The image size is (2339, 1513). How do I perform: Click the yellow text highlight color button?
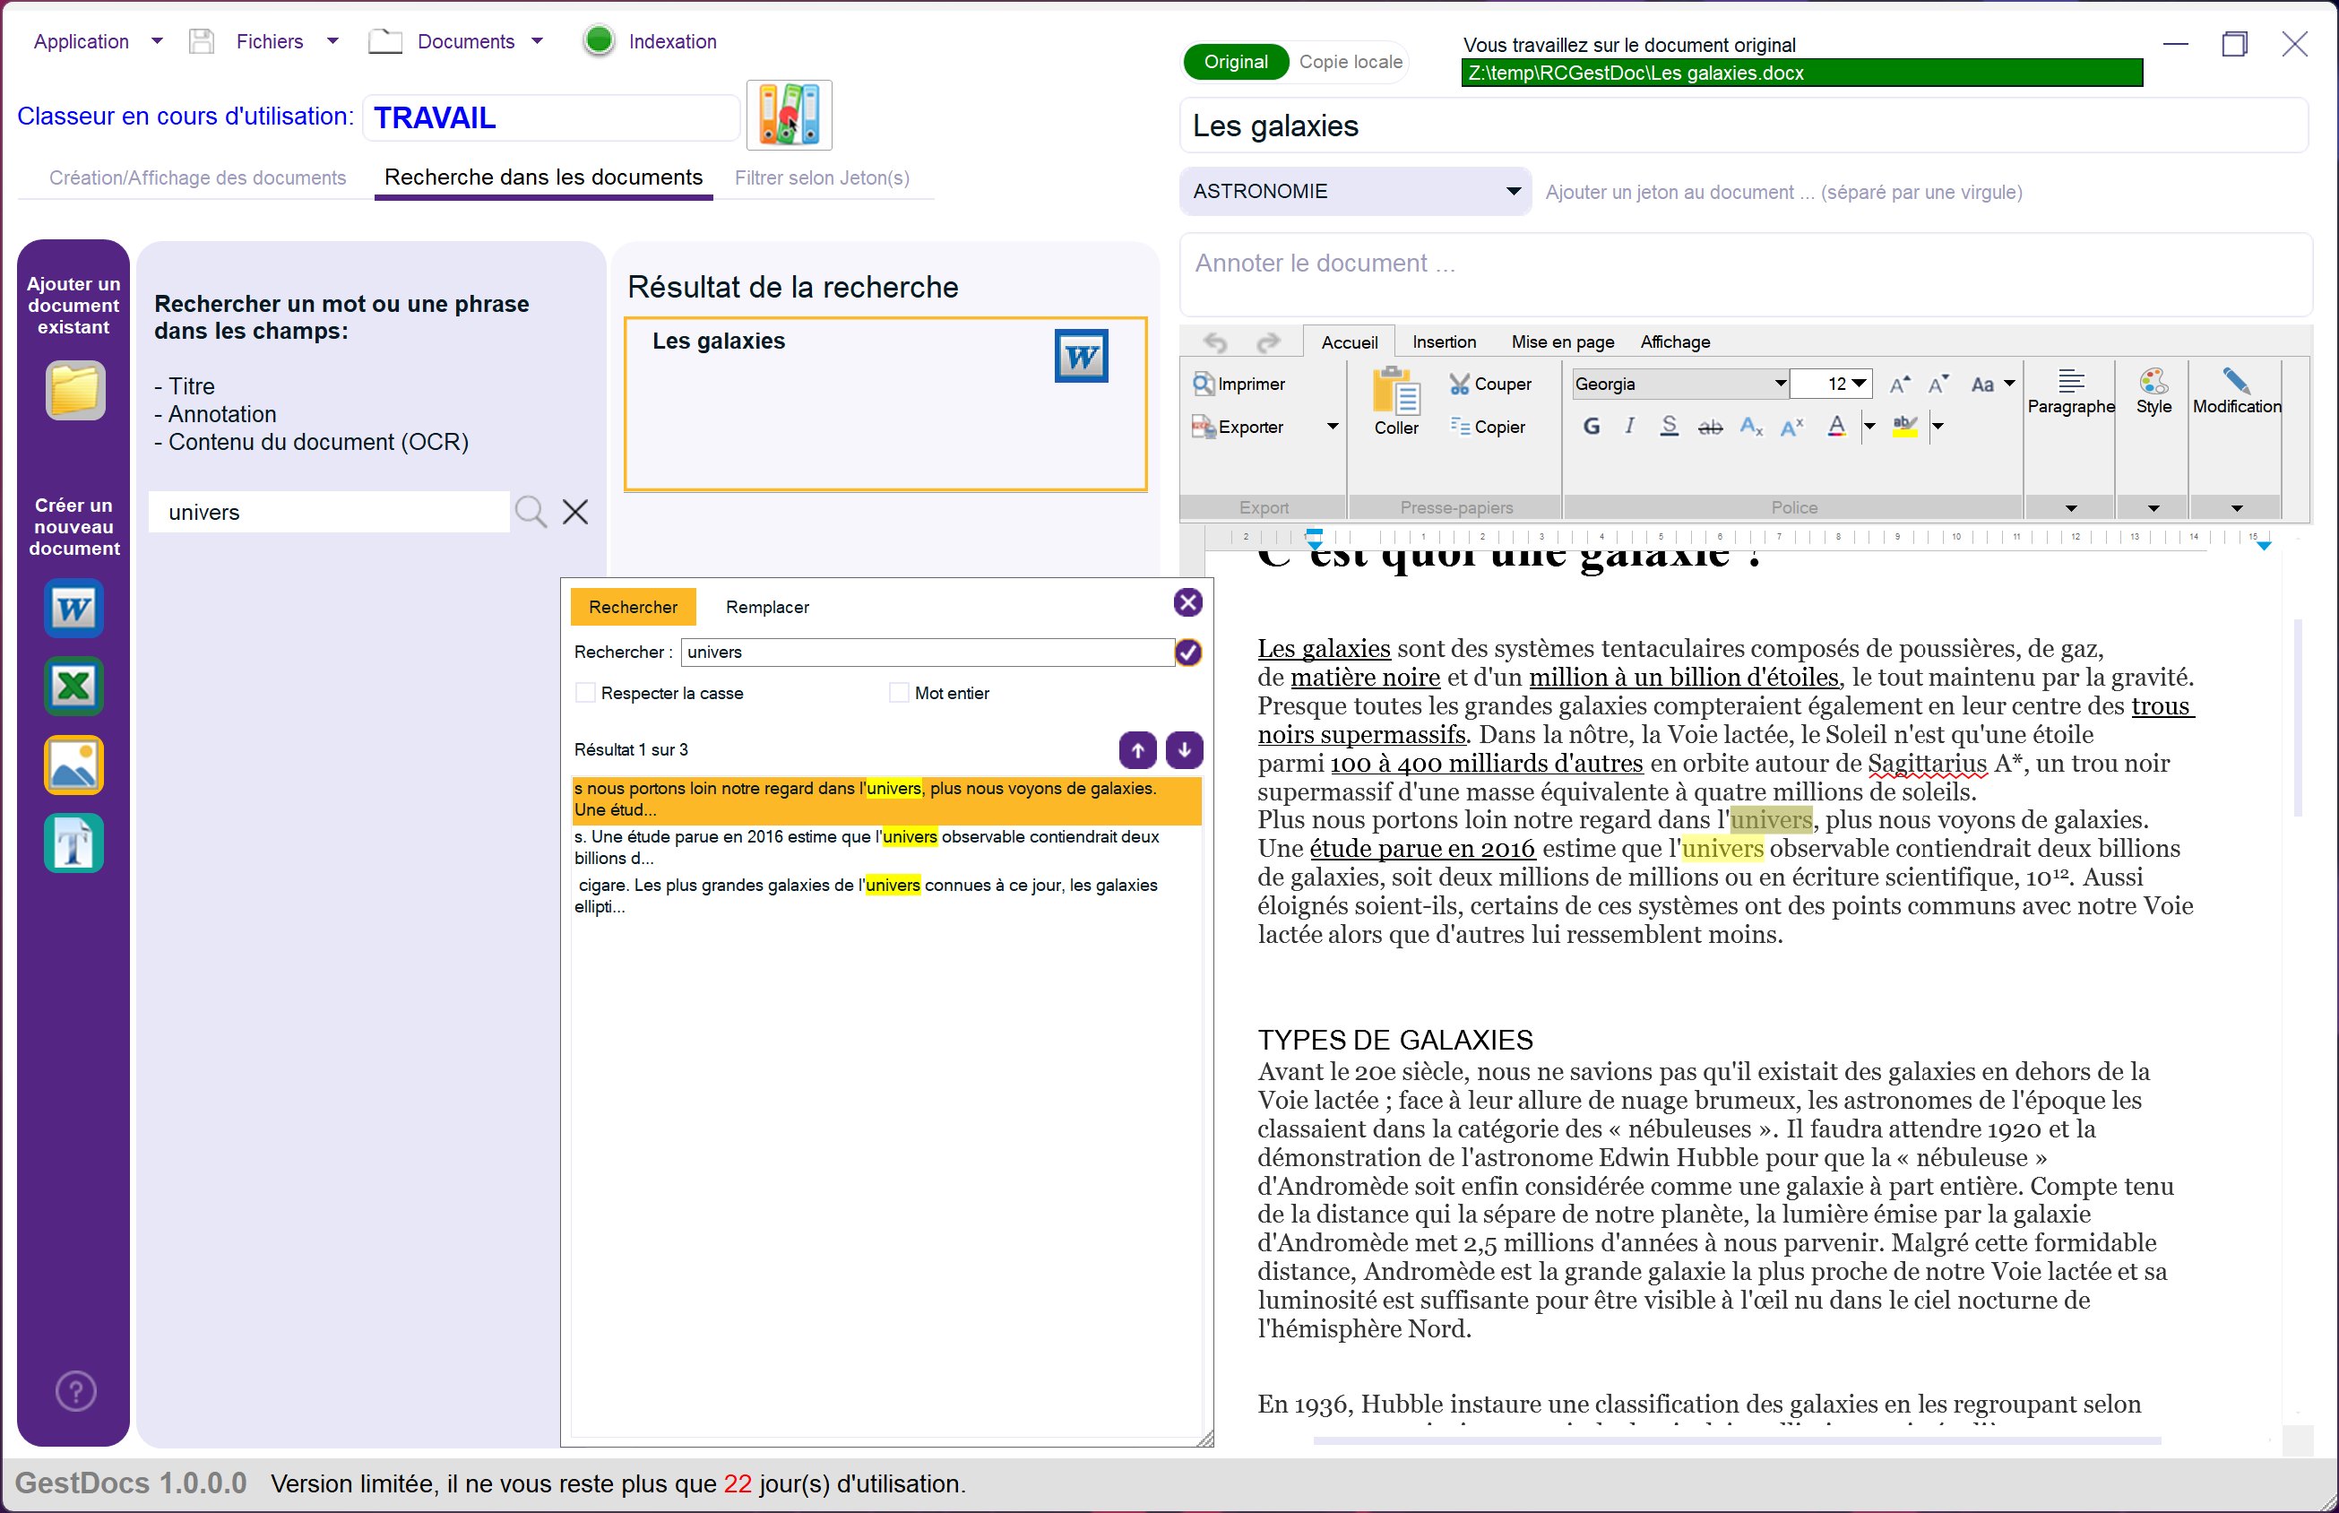[x=1903, y=427]
